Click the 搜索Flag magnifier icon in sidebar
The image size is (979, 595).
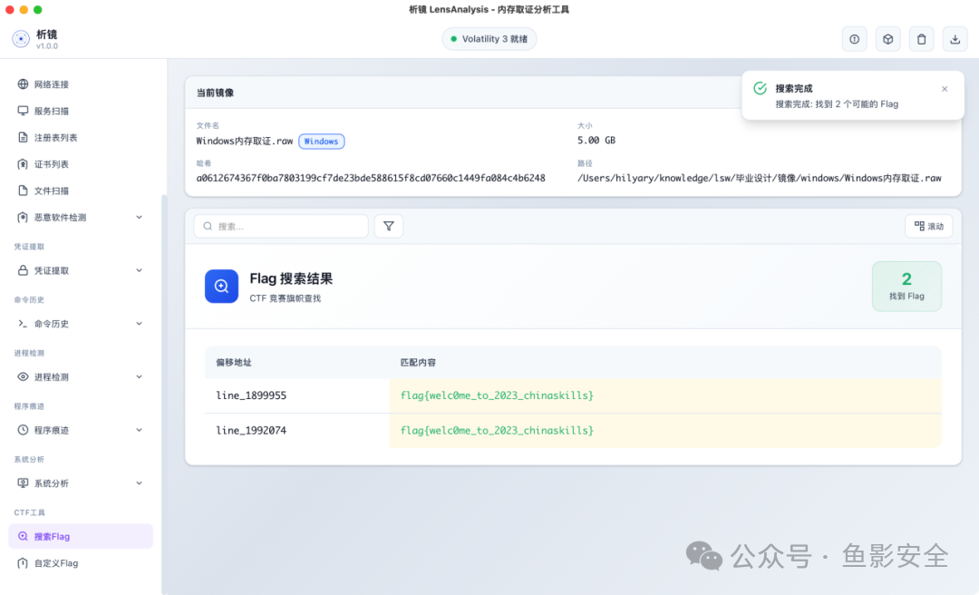[23, 536]
